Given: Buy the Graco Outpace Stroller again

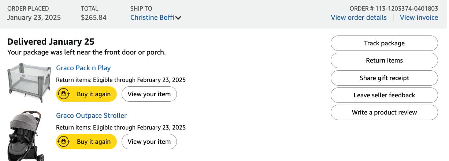Looking at the screenshot, I should click(86, 142).
